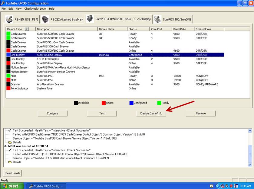Open the File menu
Image resolution: width=254 pixels, height=189 pixels.
[4, 9]
